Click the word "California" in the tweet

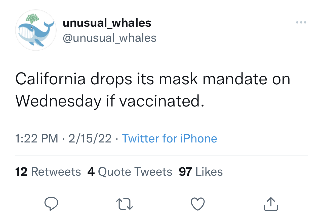[50, 79]
